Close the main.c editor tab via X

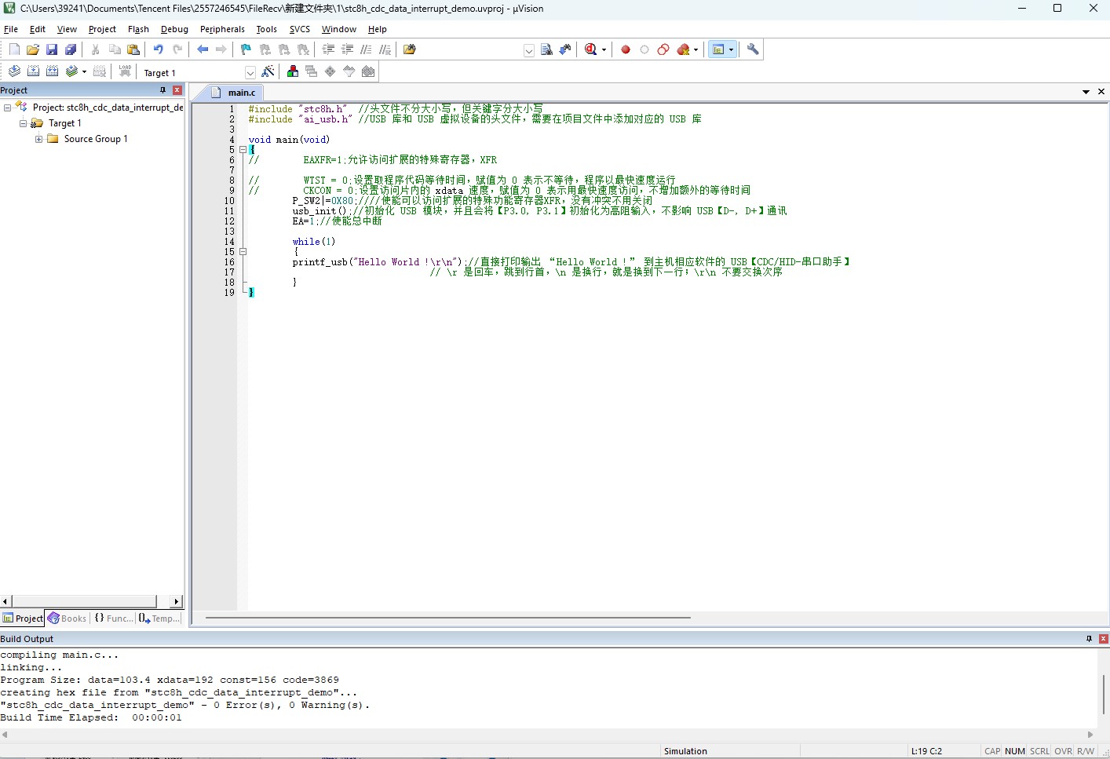click(x=1101, y=92)
